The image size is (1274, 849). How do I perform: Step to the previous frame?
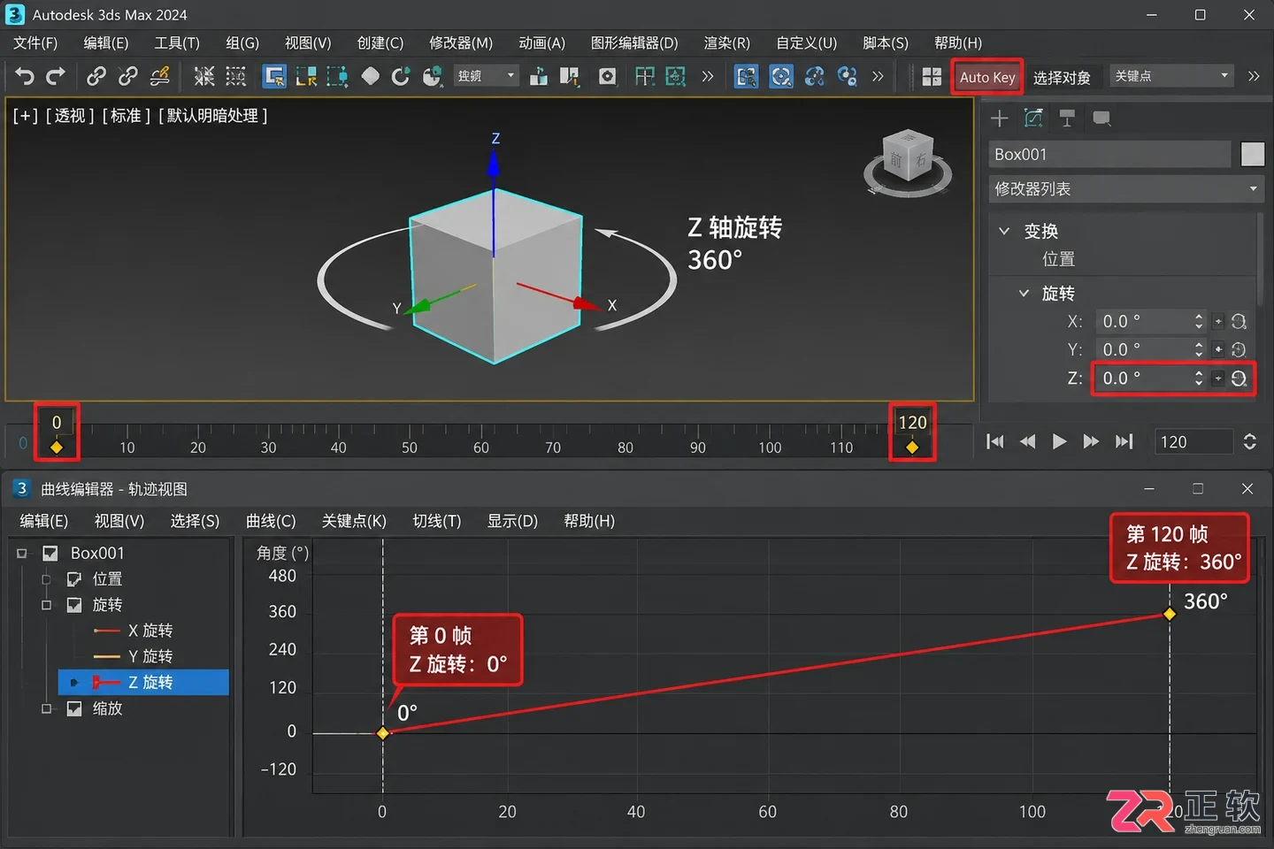click(x=1027, y=441)
